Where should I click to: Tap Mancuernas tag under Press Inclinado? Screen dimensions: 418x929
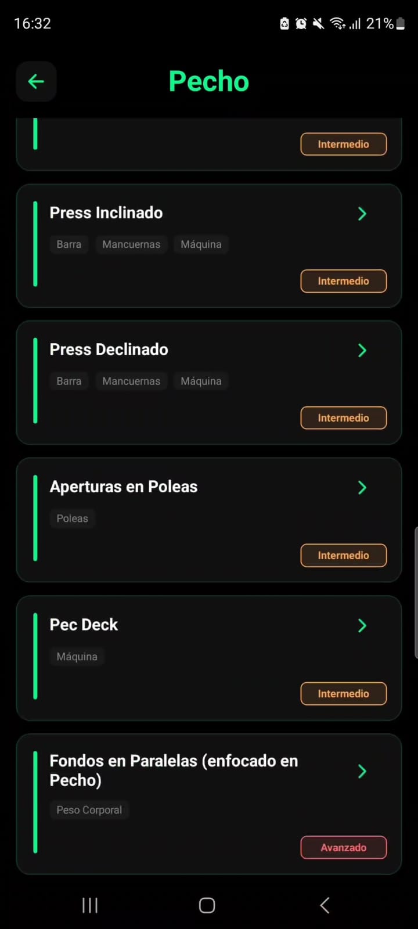(x=131, y=244)
